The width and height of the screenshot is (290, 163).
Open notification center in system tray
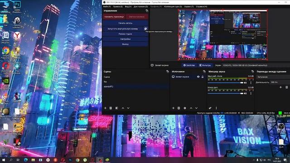tap(285, 160)
